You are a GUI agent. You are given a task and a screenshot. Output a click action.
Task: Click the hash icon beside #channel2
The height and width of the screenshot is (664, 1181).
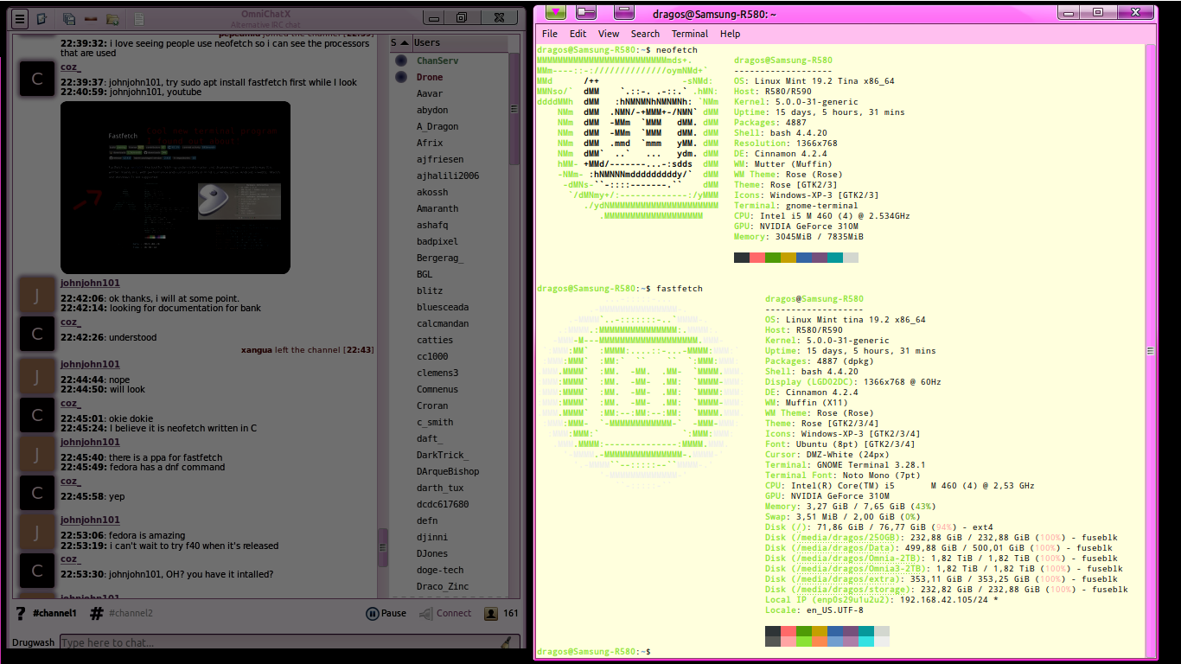click(x=97, y=613)
